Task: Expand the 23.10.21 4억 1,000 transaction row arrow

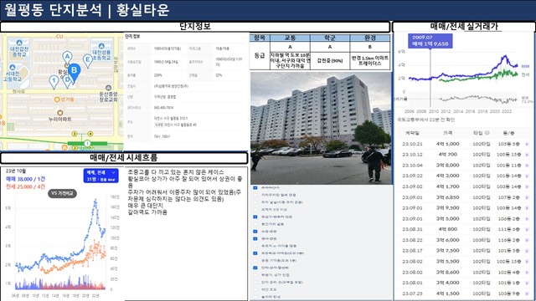Action: [527, 144]
